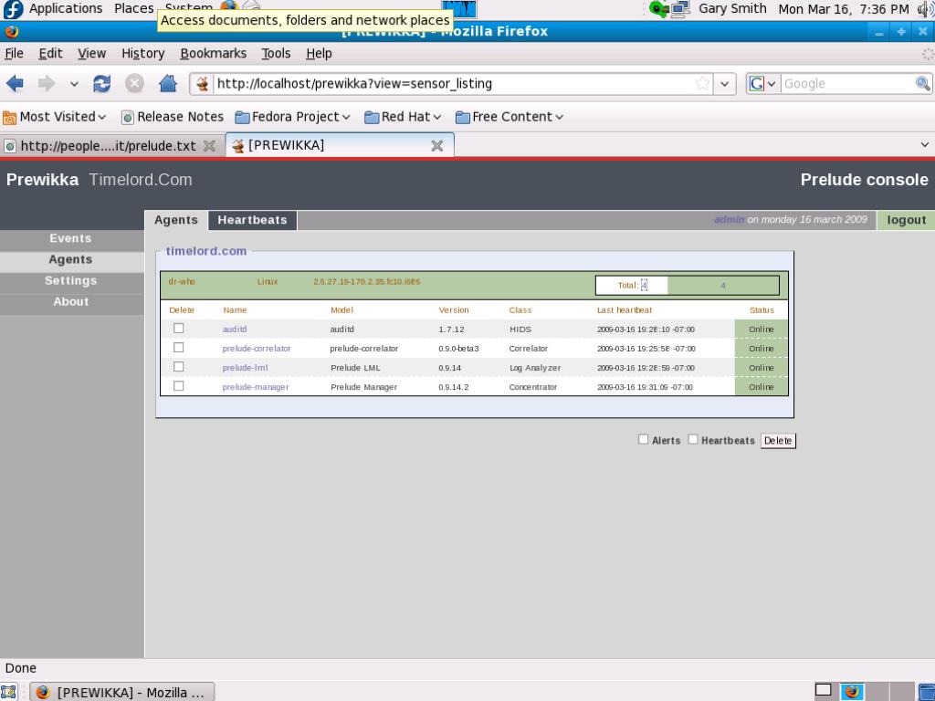935x701 pixels.
Task: Log out of the Prelude console
Action: [x=907, y=220]
